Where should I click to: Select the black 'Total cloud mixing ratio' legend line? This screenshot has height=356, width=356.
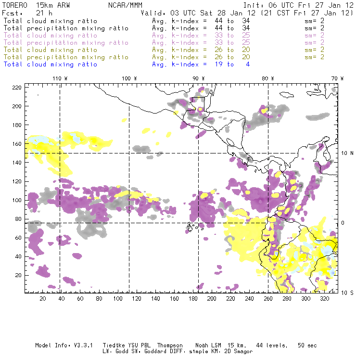click(x=51, y=21)
